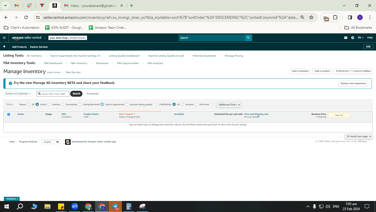Click the Seller Central search magnifier button

coord(248,38)
